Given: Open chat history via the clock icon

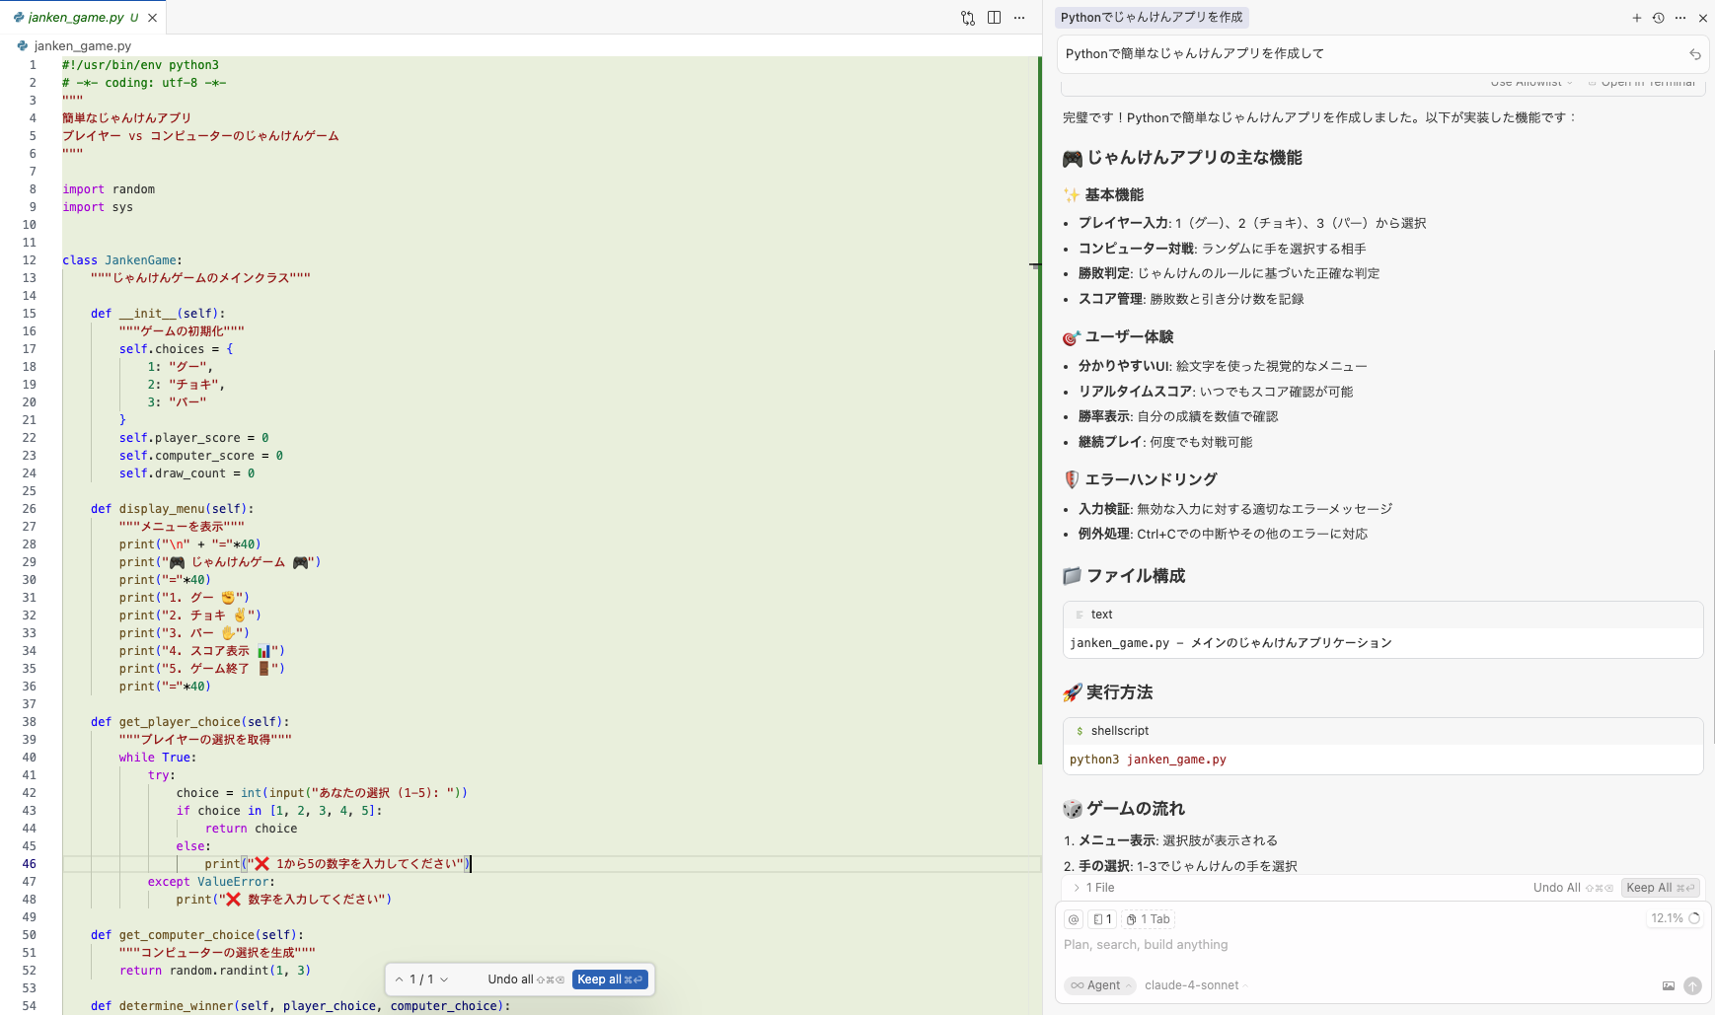Looking at the screenshot, I should (x=1658, y=17).
